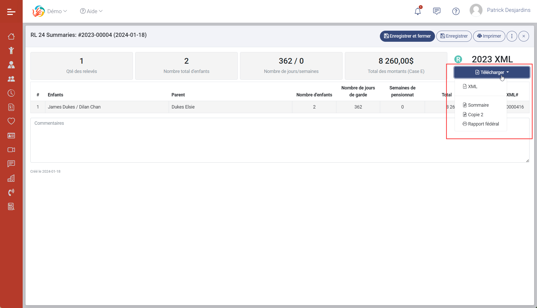This screenshot has width=537, height=308.
Task: Expand the Démo dropdown
Action: [57, 11]
